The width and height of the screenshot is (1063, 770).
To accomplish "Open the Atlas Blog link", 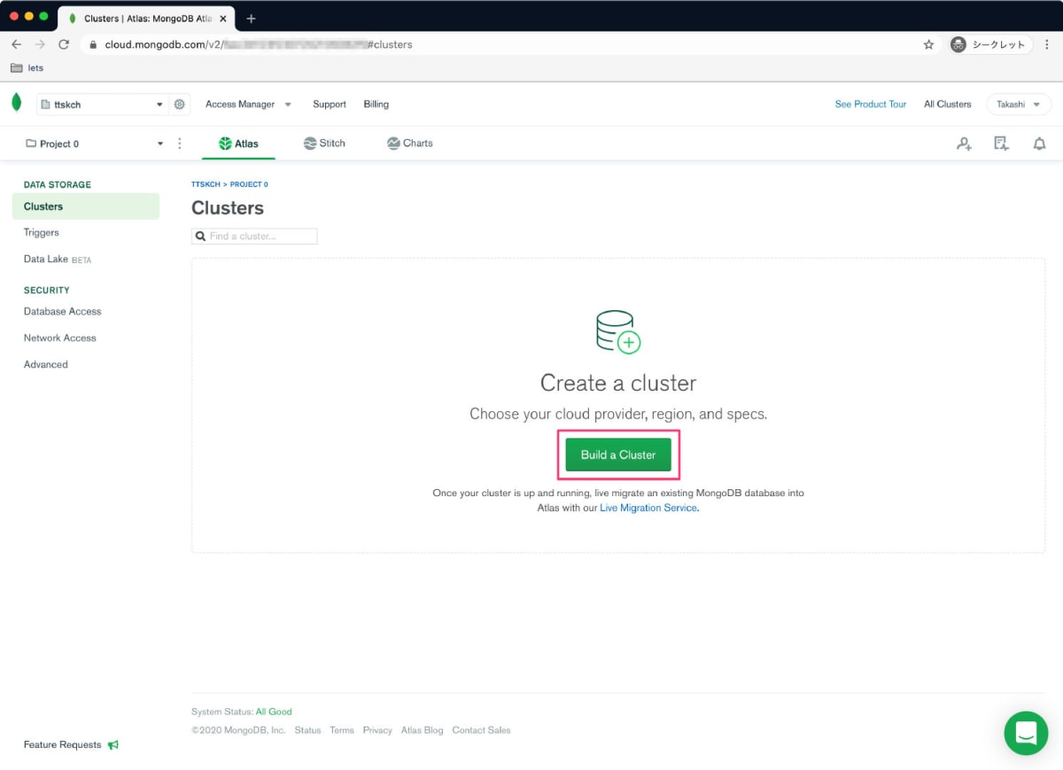I will tap(422, 731).
